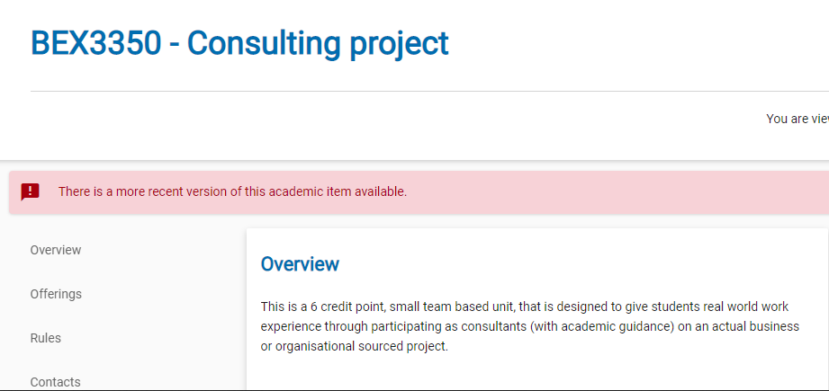Click the BEX3350 unit code in title
The width and height of the screenshot is (829, 391).
click(x=95, y=43)
